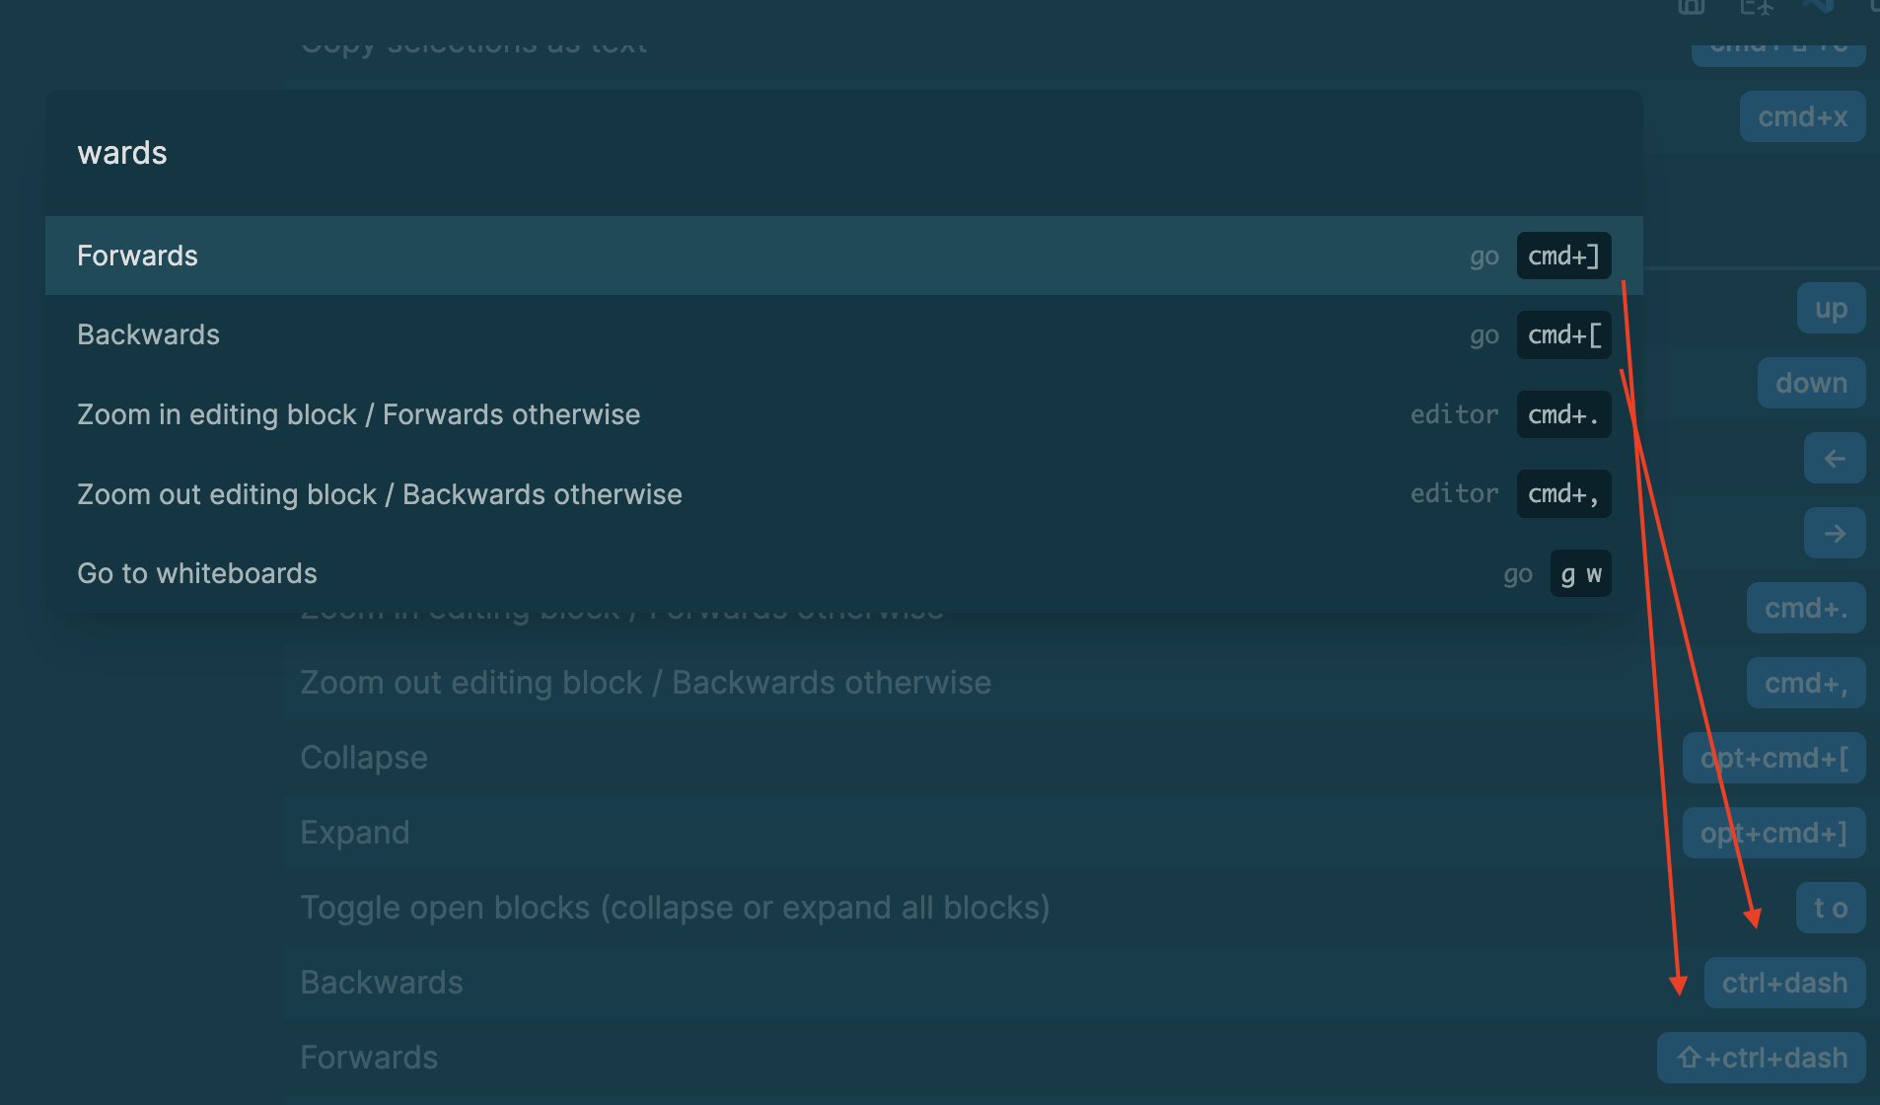Click the ctrl+dash badge next to Backwards
The height and width of the screenshot is (1105, 1880).
[1784, 982]
